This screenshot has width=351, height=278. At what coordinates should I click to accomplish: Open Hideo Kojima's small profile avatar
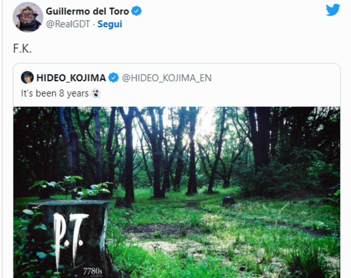click(27, 77)
